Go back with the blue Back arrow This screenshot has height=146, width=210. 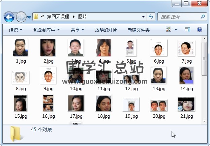pyautogui.click(x=9, y=17)
